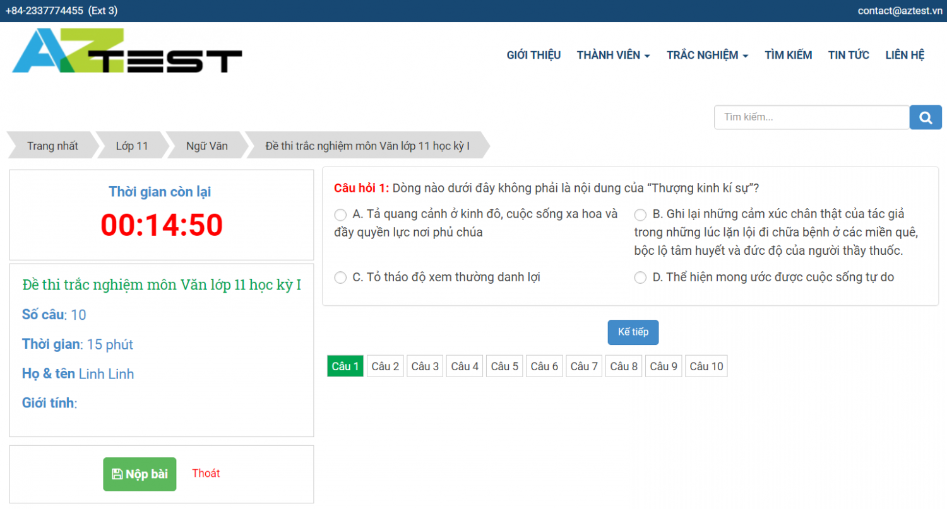Screen dimensions: 947x509
Task: Click the Câu hỏi 1 question text
Action: click(x=547, y=188)
